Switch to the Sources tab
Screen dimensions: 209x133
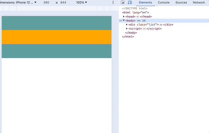tap(181, 3)
